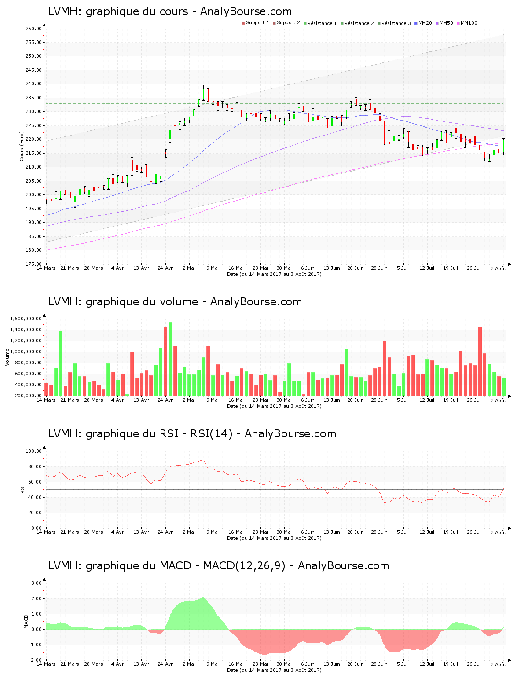Select the "Résistance 1" legend label
528x682 pixels.
point(322,23)
